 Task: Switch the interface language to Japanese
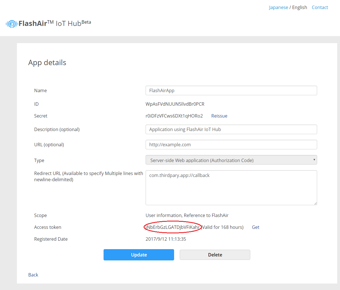tap(278, 7)
